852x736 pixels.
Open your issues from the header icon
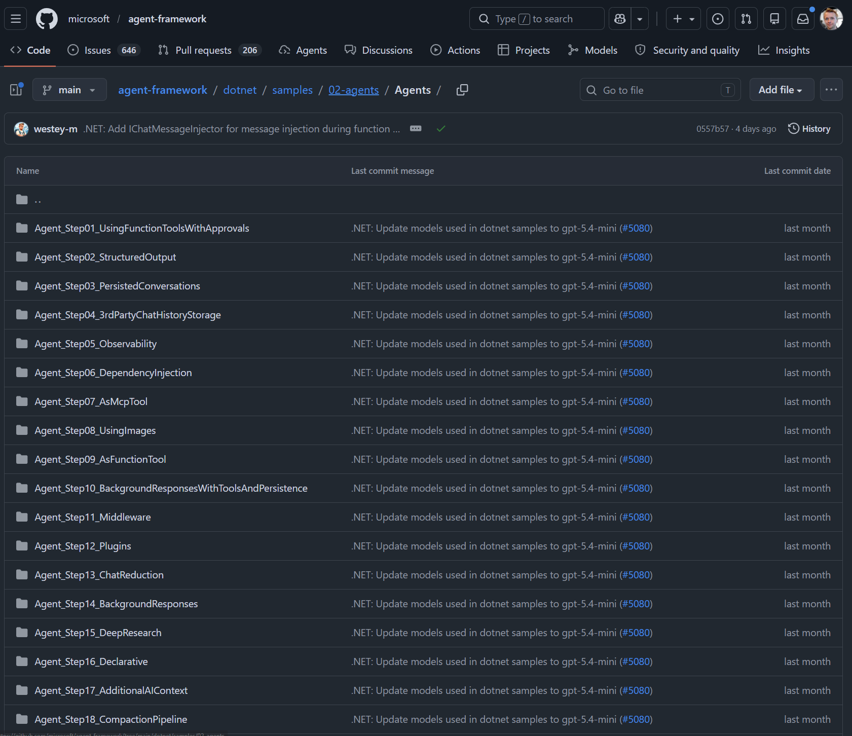[x=718, y=19]
